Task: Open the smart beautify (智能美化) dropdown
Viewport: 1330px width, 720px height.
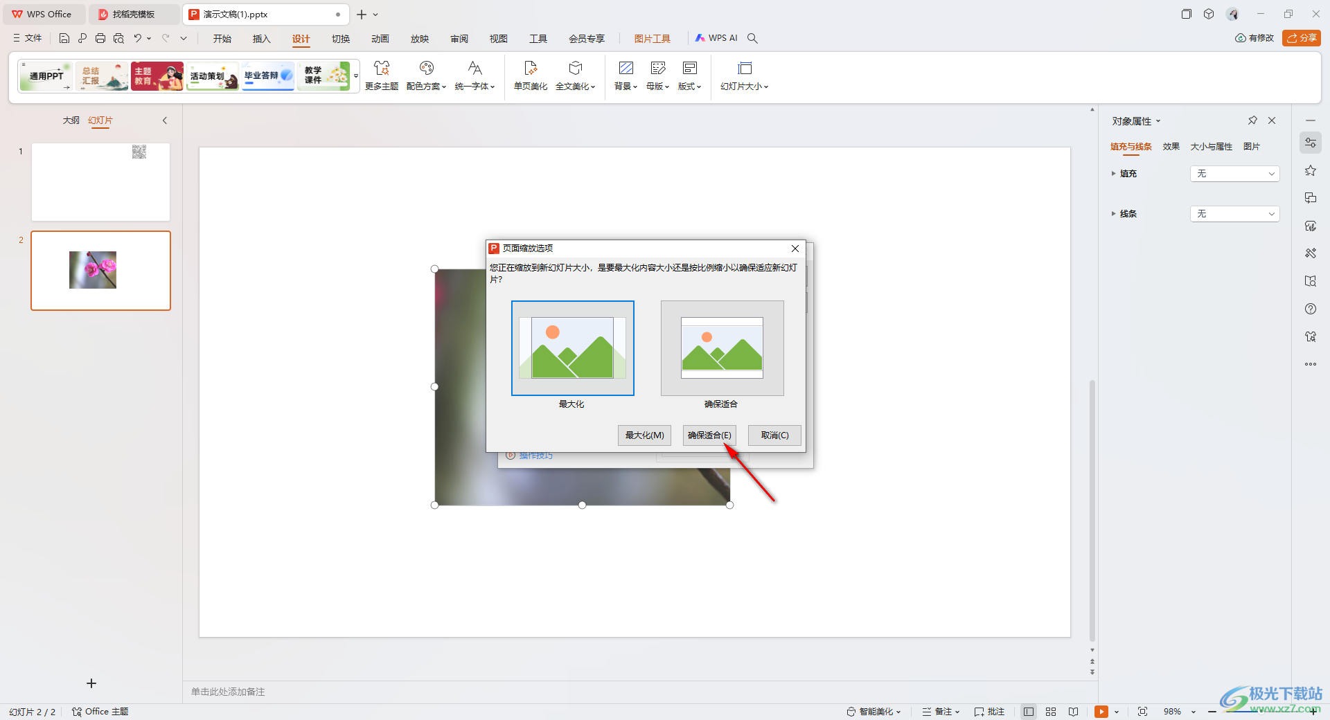Action: click(874, 712)
